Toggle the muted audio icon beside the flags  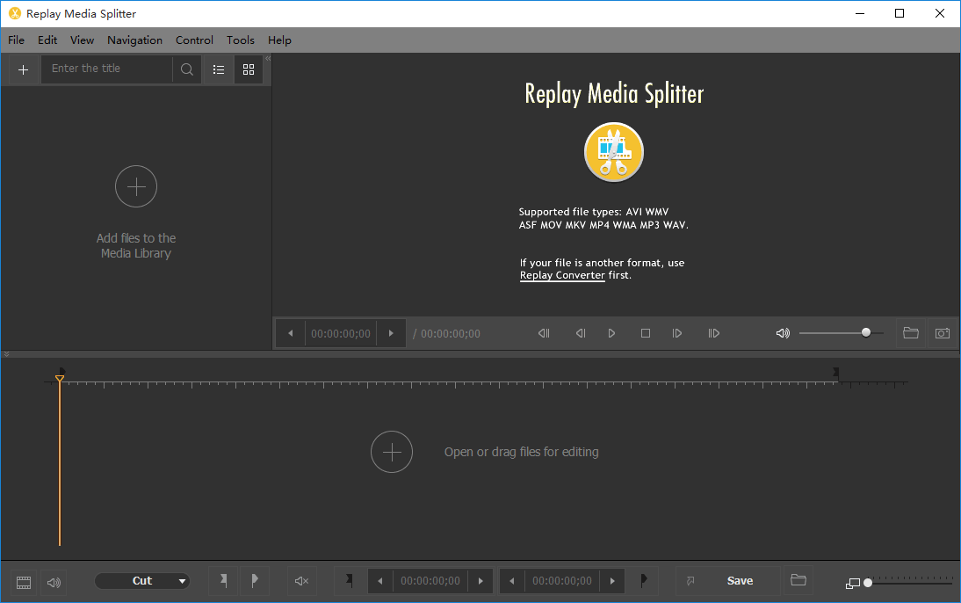tap(301, 581)
